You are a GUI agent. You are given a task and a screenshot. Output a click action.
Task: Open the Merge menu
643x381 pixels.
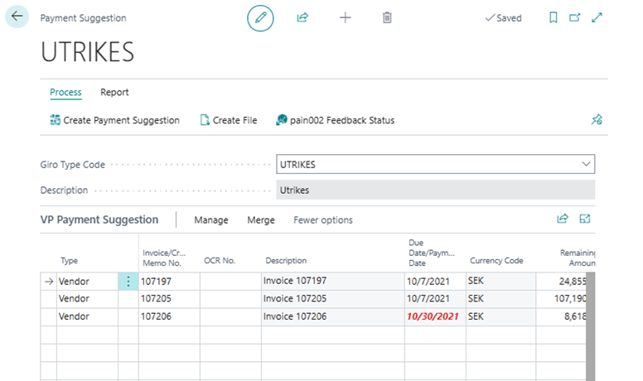(261, 220)
